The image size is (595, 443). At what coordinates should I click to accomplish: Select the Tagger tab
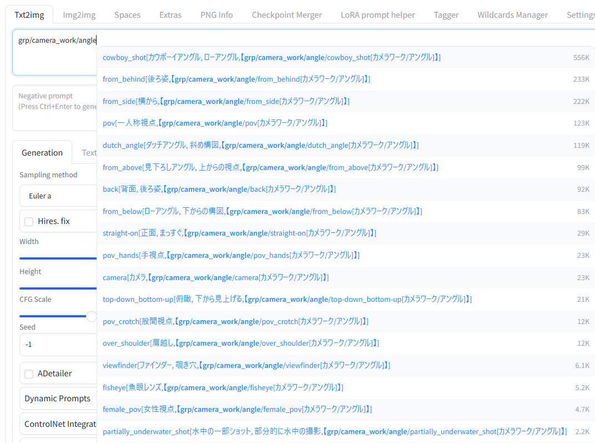tap(446, 15)
